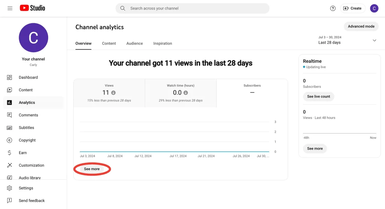Select the Subscribers metric card
Image resolution: width=385 pixels, height=209 pixels.
[252, 93]
